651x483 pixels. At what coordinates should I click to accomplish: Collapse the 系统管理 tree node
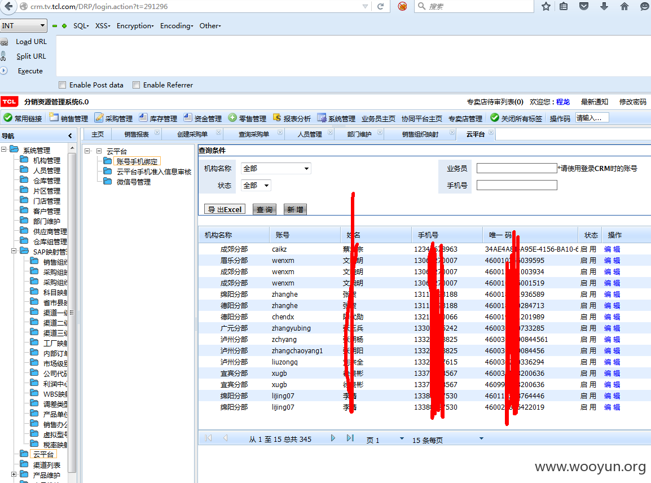[x=4, y=148]
